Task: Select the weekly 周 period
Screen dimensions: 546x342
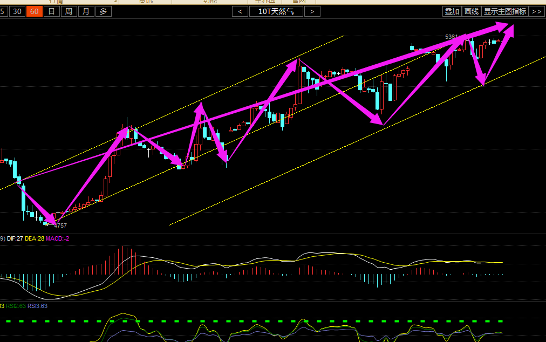Action: click(69, 11)
